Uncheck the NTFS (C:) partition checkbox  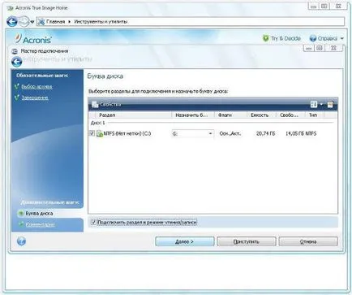pos(92,133)
